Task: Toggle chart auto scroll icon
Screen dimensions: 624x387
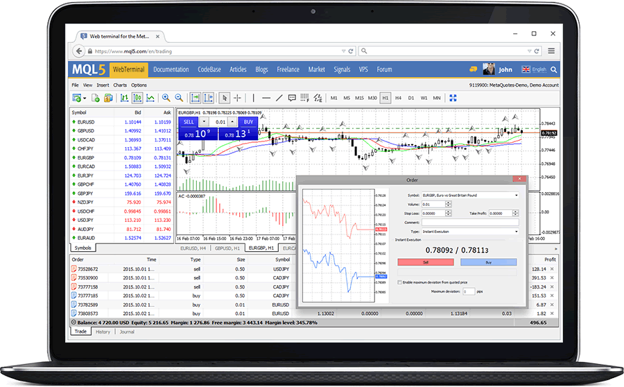Action: coord(196,98)
